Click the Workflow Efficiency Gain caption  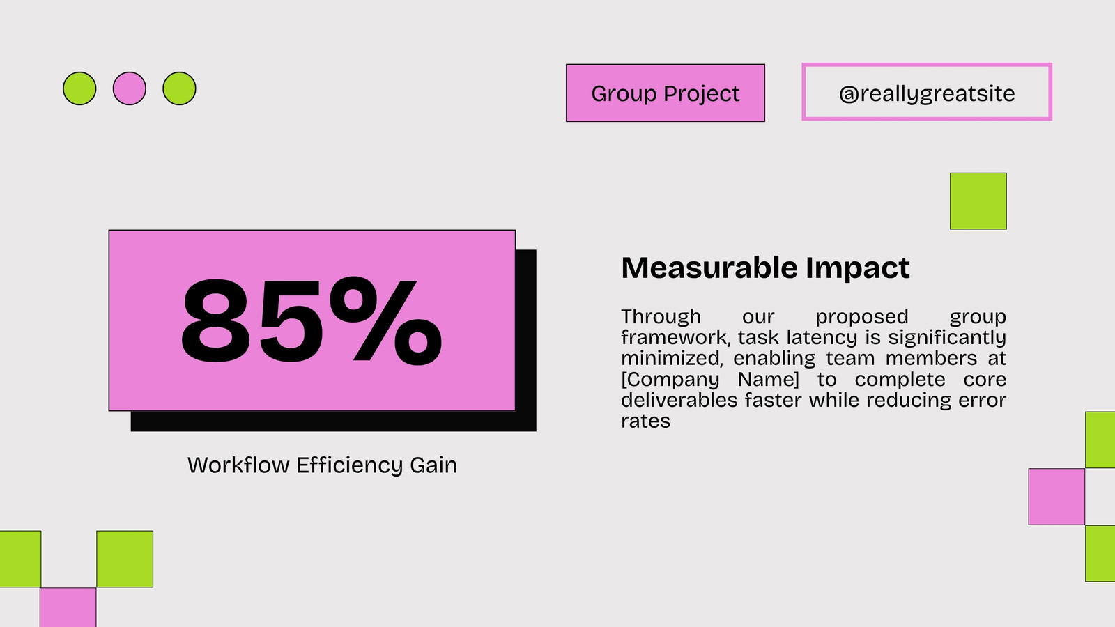pos(323,465)
